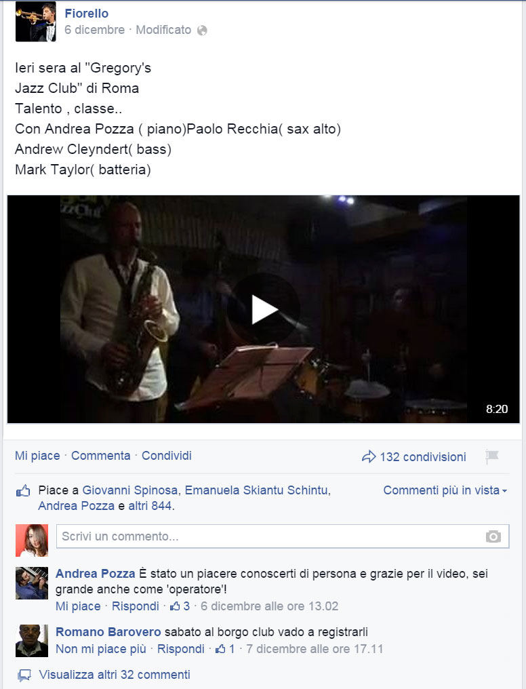The image size is (526, 689).
Task: Toggle Mi piace on the post
Action: pyautogui.click(x=37, y=456)
